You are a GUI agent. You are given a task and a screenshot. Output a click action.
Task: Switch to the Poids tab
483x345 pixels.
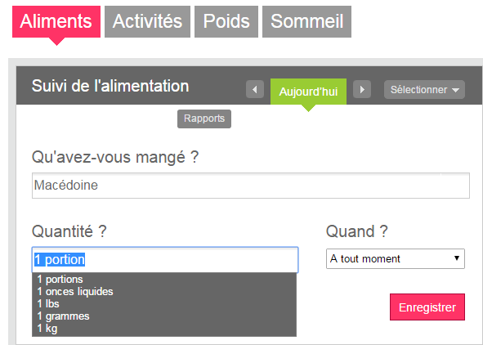pyautogui.click(x=226, y=22)
